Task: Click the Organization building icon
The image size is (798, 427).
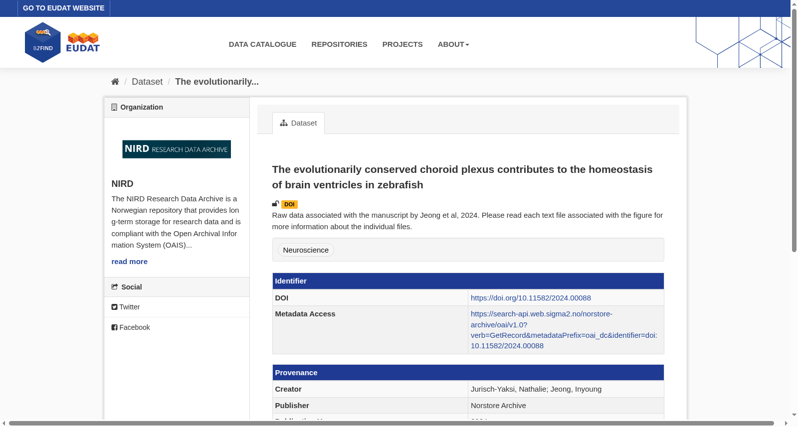Action: (x=114, y=107)
